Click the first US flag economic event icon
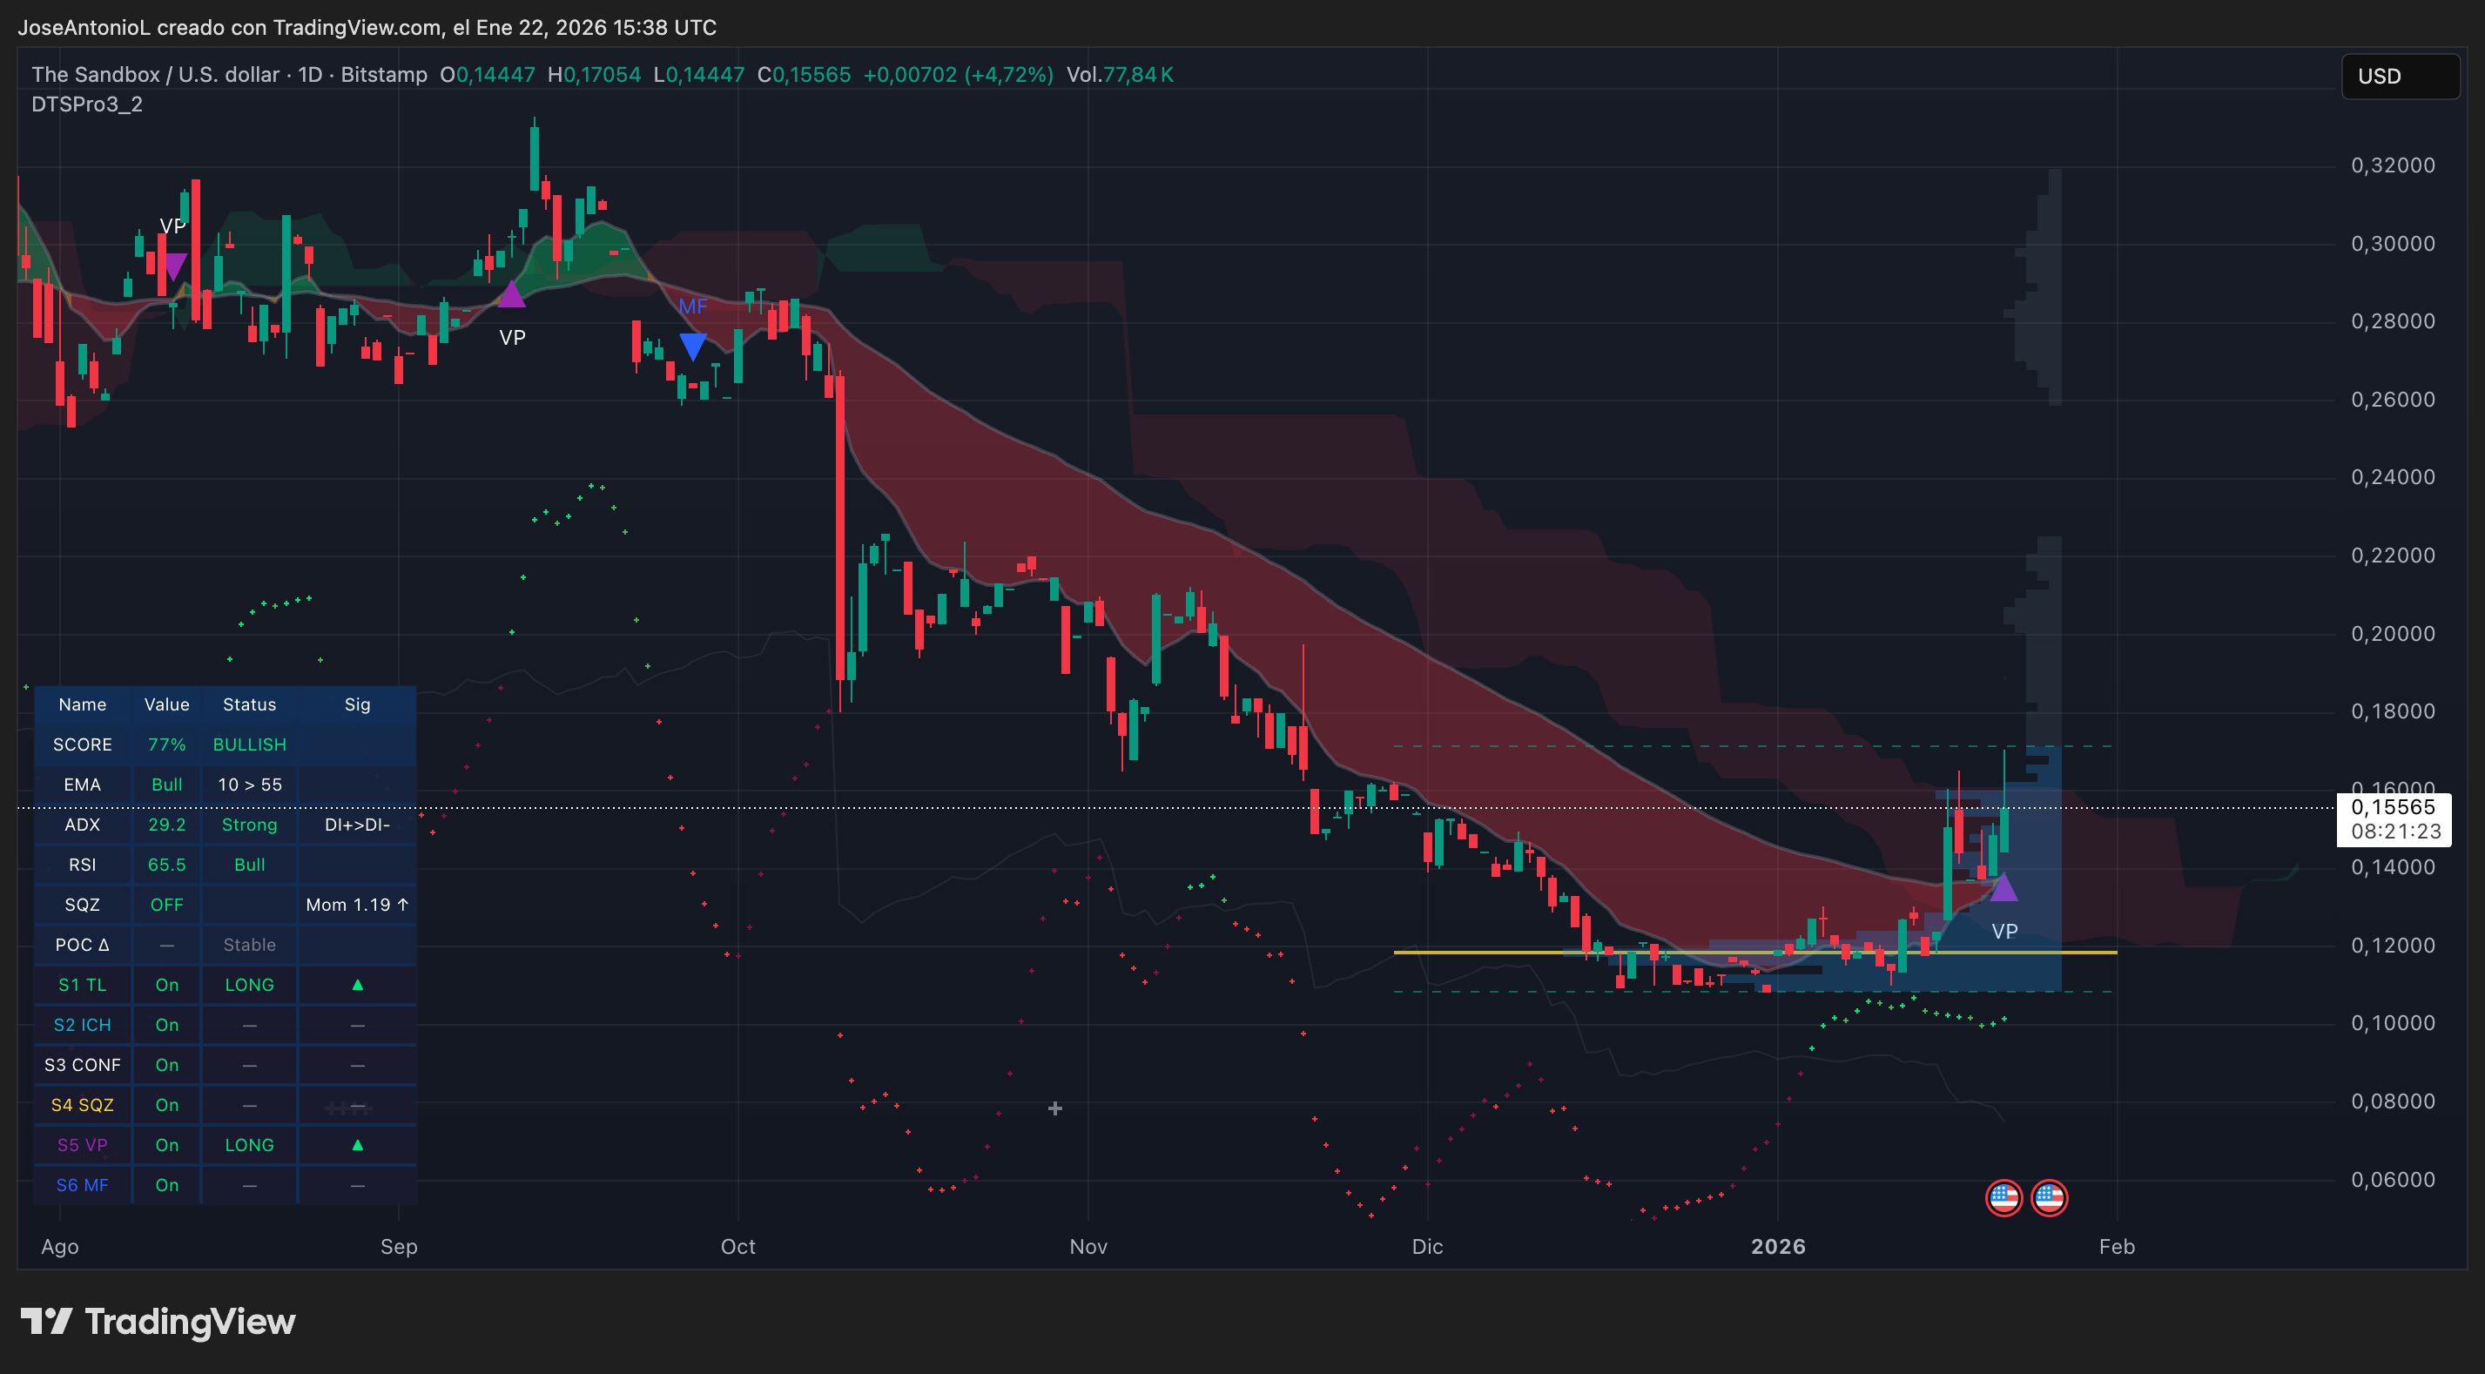Image resolution: width=2485 pixels, height=1374 pixels. [x=2003, y=1198]
